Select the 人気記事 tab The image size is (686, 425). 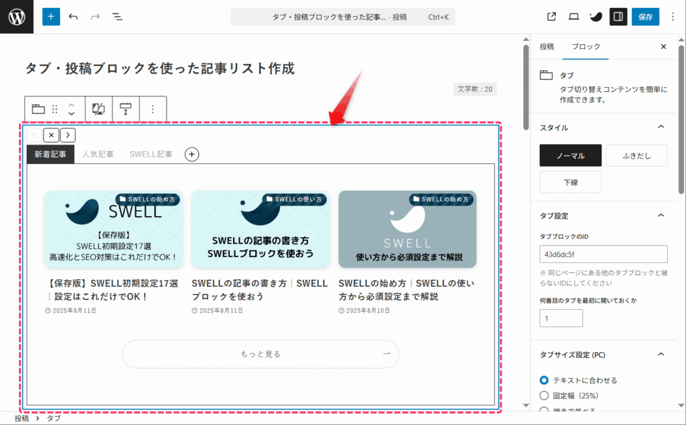(98, 154)
